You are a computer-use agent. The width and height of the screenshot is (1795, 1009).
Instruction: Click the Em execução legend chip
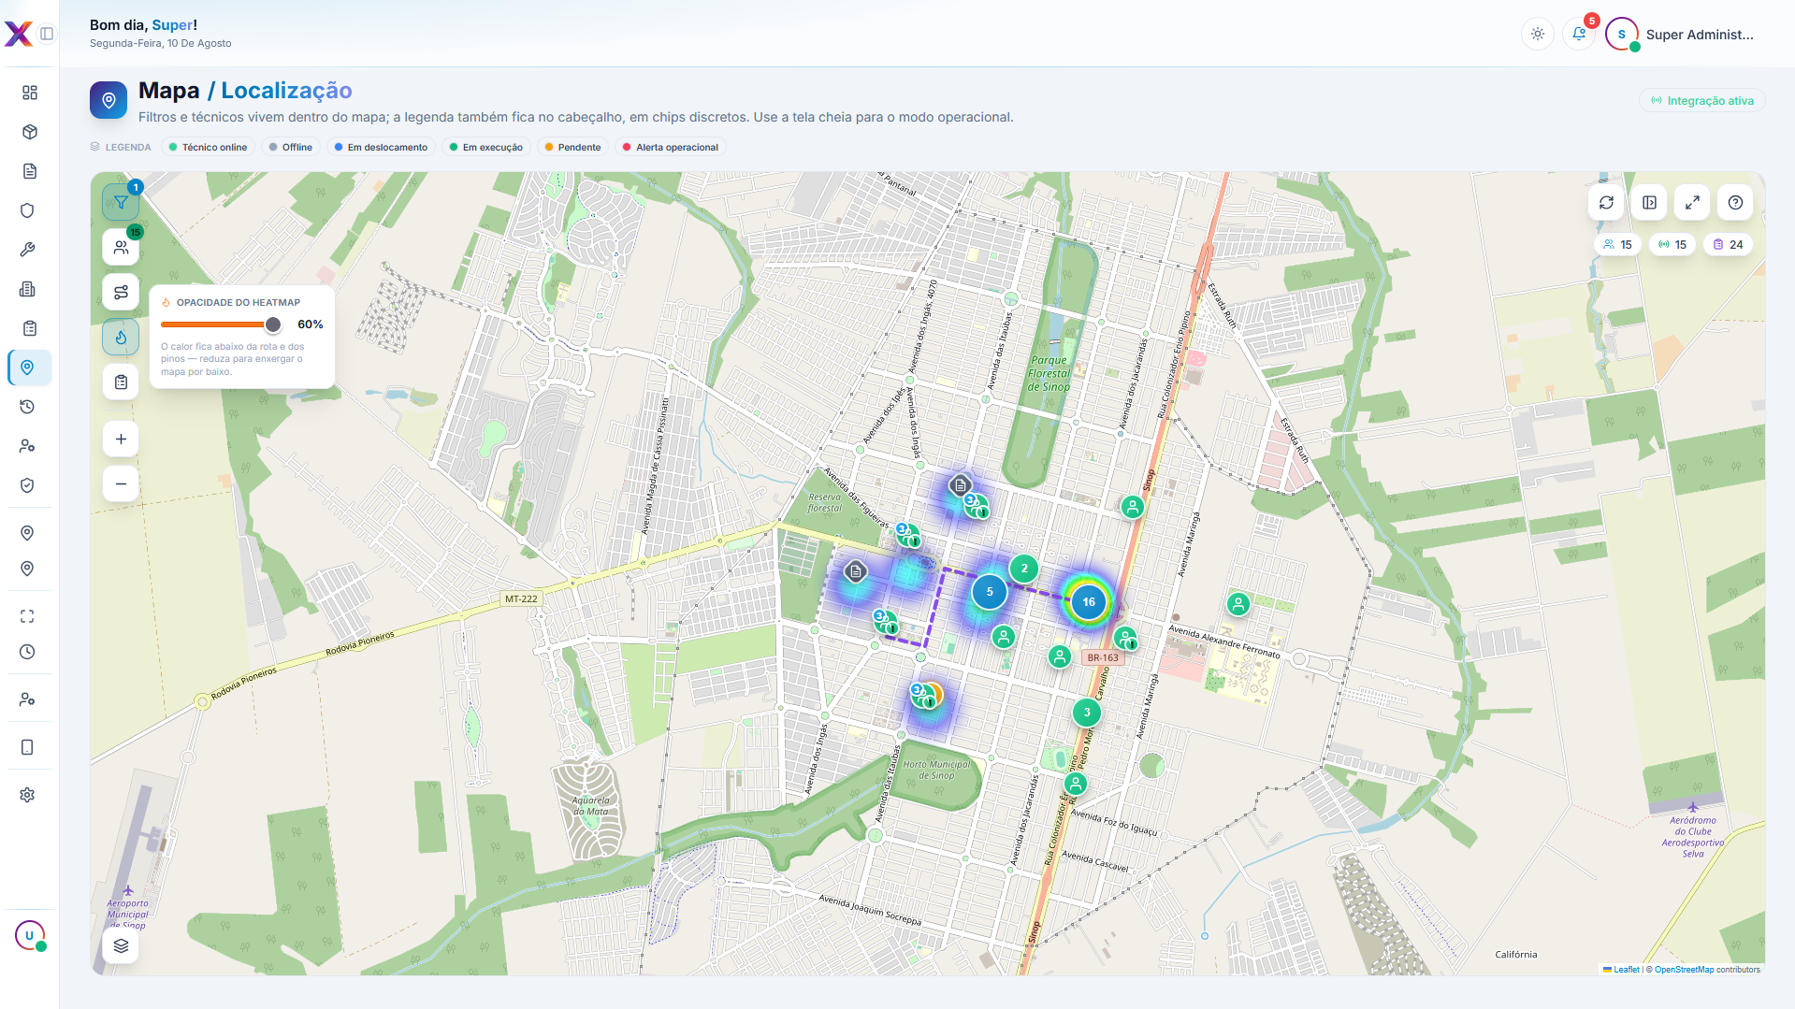486,147
